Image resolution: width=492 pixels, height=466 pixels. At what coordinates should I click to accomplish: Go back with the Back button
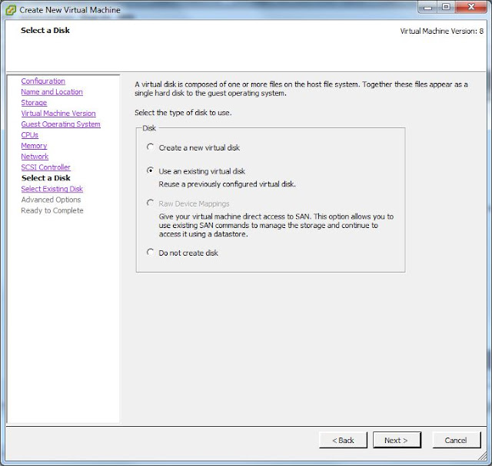pos(343,441)
